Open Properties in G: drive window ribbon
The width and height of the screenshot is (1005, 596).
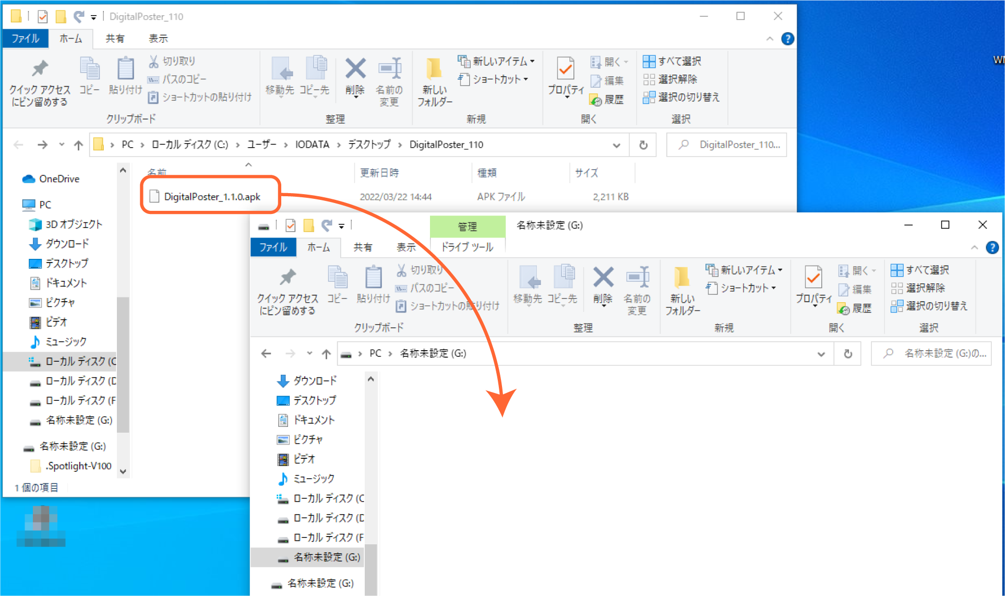pos(814,285)
